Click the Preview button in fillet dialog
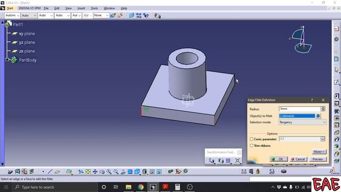 pyautogui.click(x=318, y=159)
